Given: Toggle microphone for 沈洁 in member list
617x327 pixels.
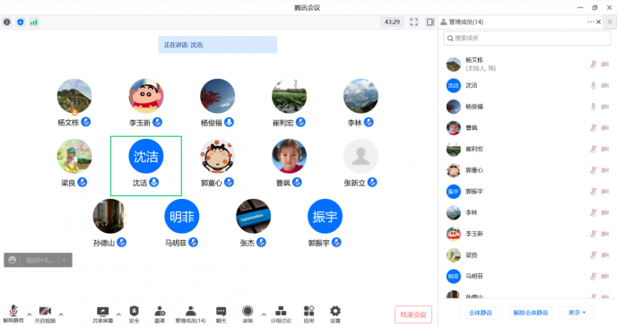Looking at the screenshot, I should pos(594,85).
